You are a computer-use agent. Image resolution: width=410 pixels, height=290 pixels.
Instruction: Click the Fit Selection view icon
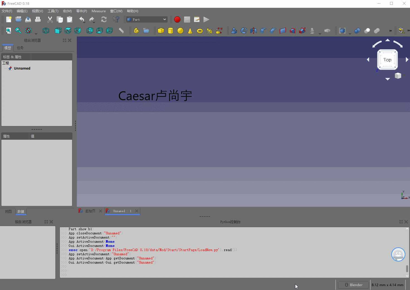(x=18, y=31)
